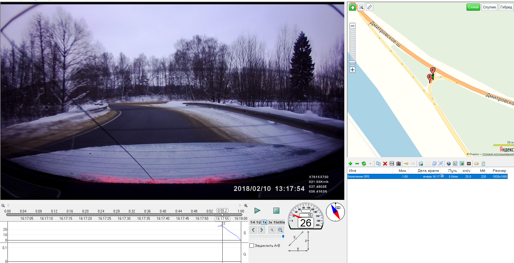Select 60x playback speed
The height and width of the screenshot is (263, 514).
point(282,222)
